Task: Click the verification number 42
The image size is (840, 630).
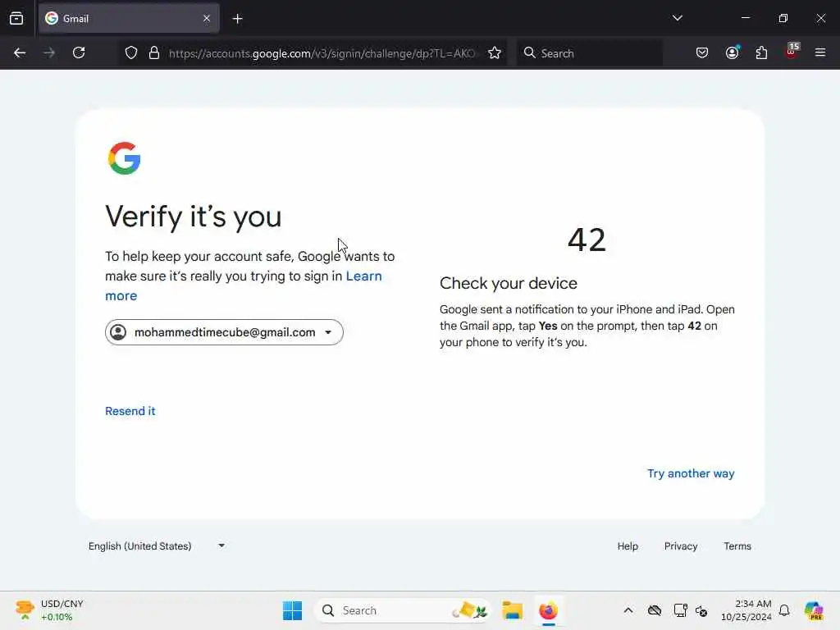Action: pos(587,240)
